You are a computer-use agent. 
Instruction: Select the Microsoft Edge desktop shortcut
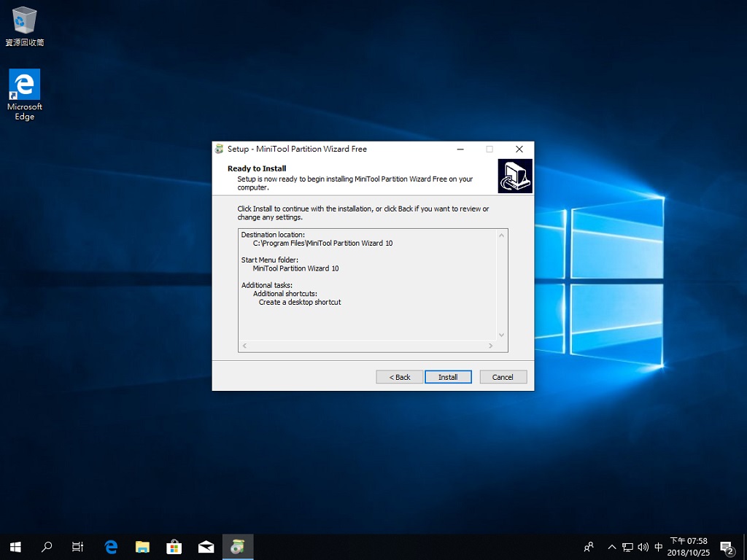(x=24, y=95)
